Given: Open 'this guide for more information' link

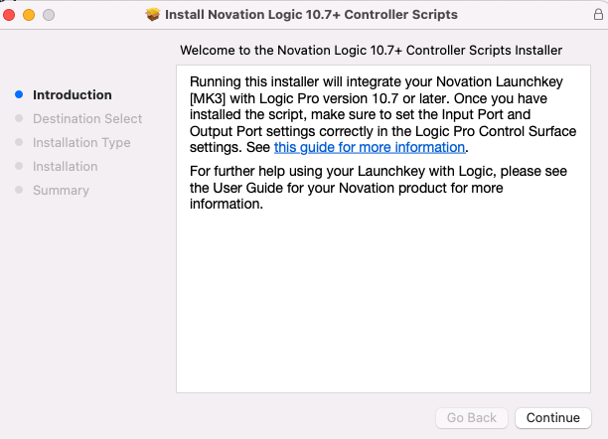Looking at the screenshot, I should point(370,147).
